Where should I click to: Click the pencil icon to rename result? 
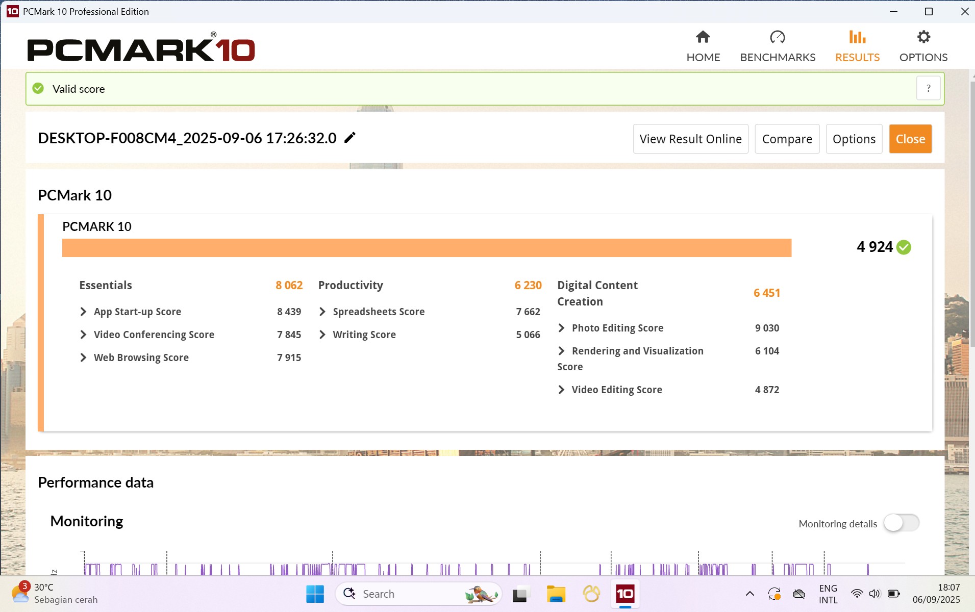[x=349, y=138]
